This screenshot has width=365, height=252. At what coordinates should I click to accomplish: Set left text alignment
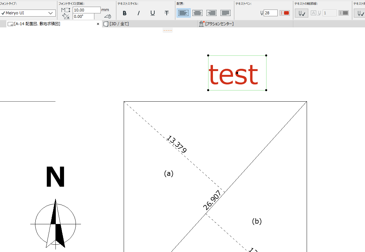click(183, 13)
